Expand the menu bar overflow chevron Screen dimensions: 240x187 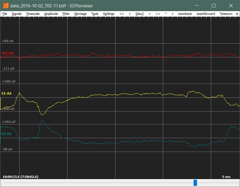coord(237,14)
